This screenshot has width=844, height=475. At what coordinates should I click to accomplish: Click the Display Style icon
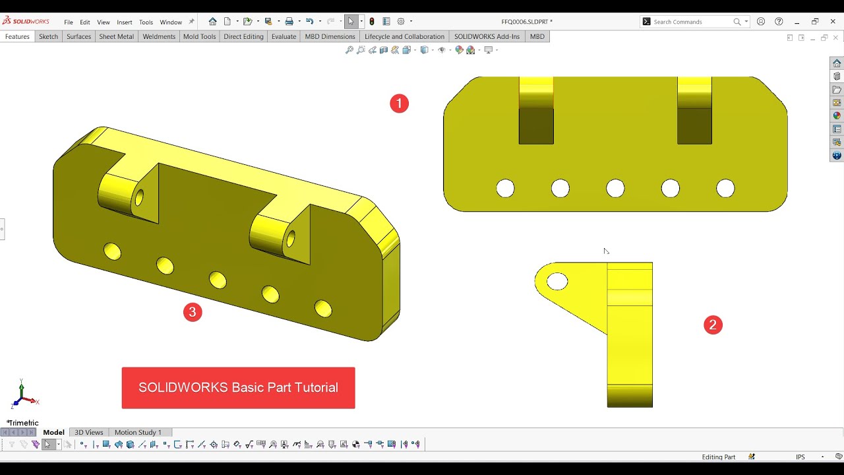coord(424,50)
